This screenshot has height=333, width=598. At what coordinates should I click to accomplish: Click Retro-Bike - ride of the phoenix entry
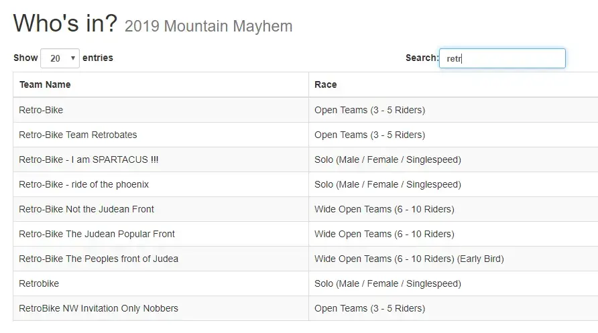(x=84, y=184)
